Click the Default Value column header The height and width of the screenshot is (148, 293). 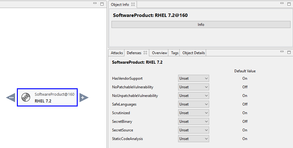[245, 71]
